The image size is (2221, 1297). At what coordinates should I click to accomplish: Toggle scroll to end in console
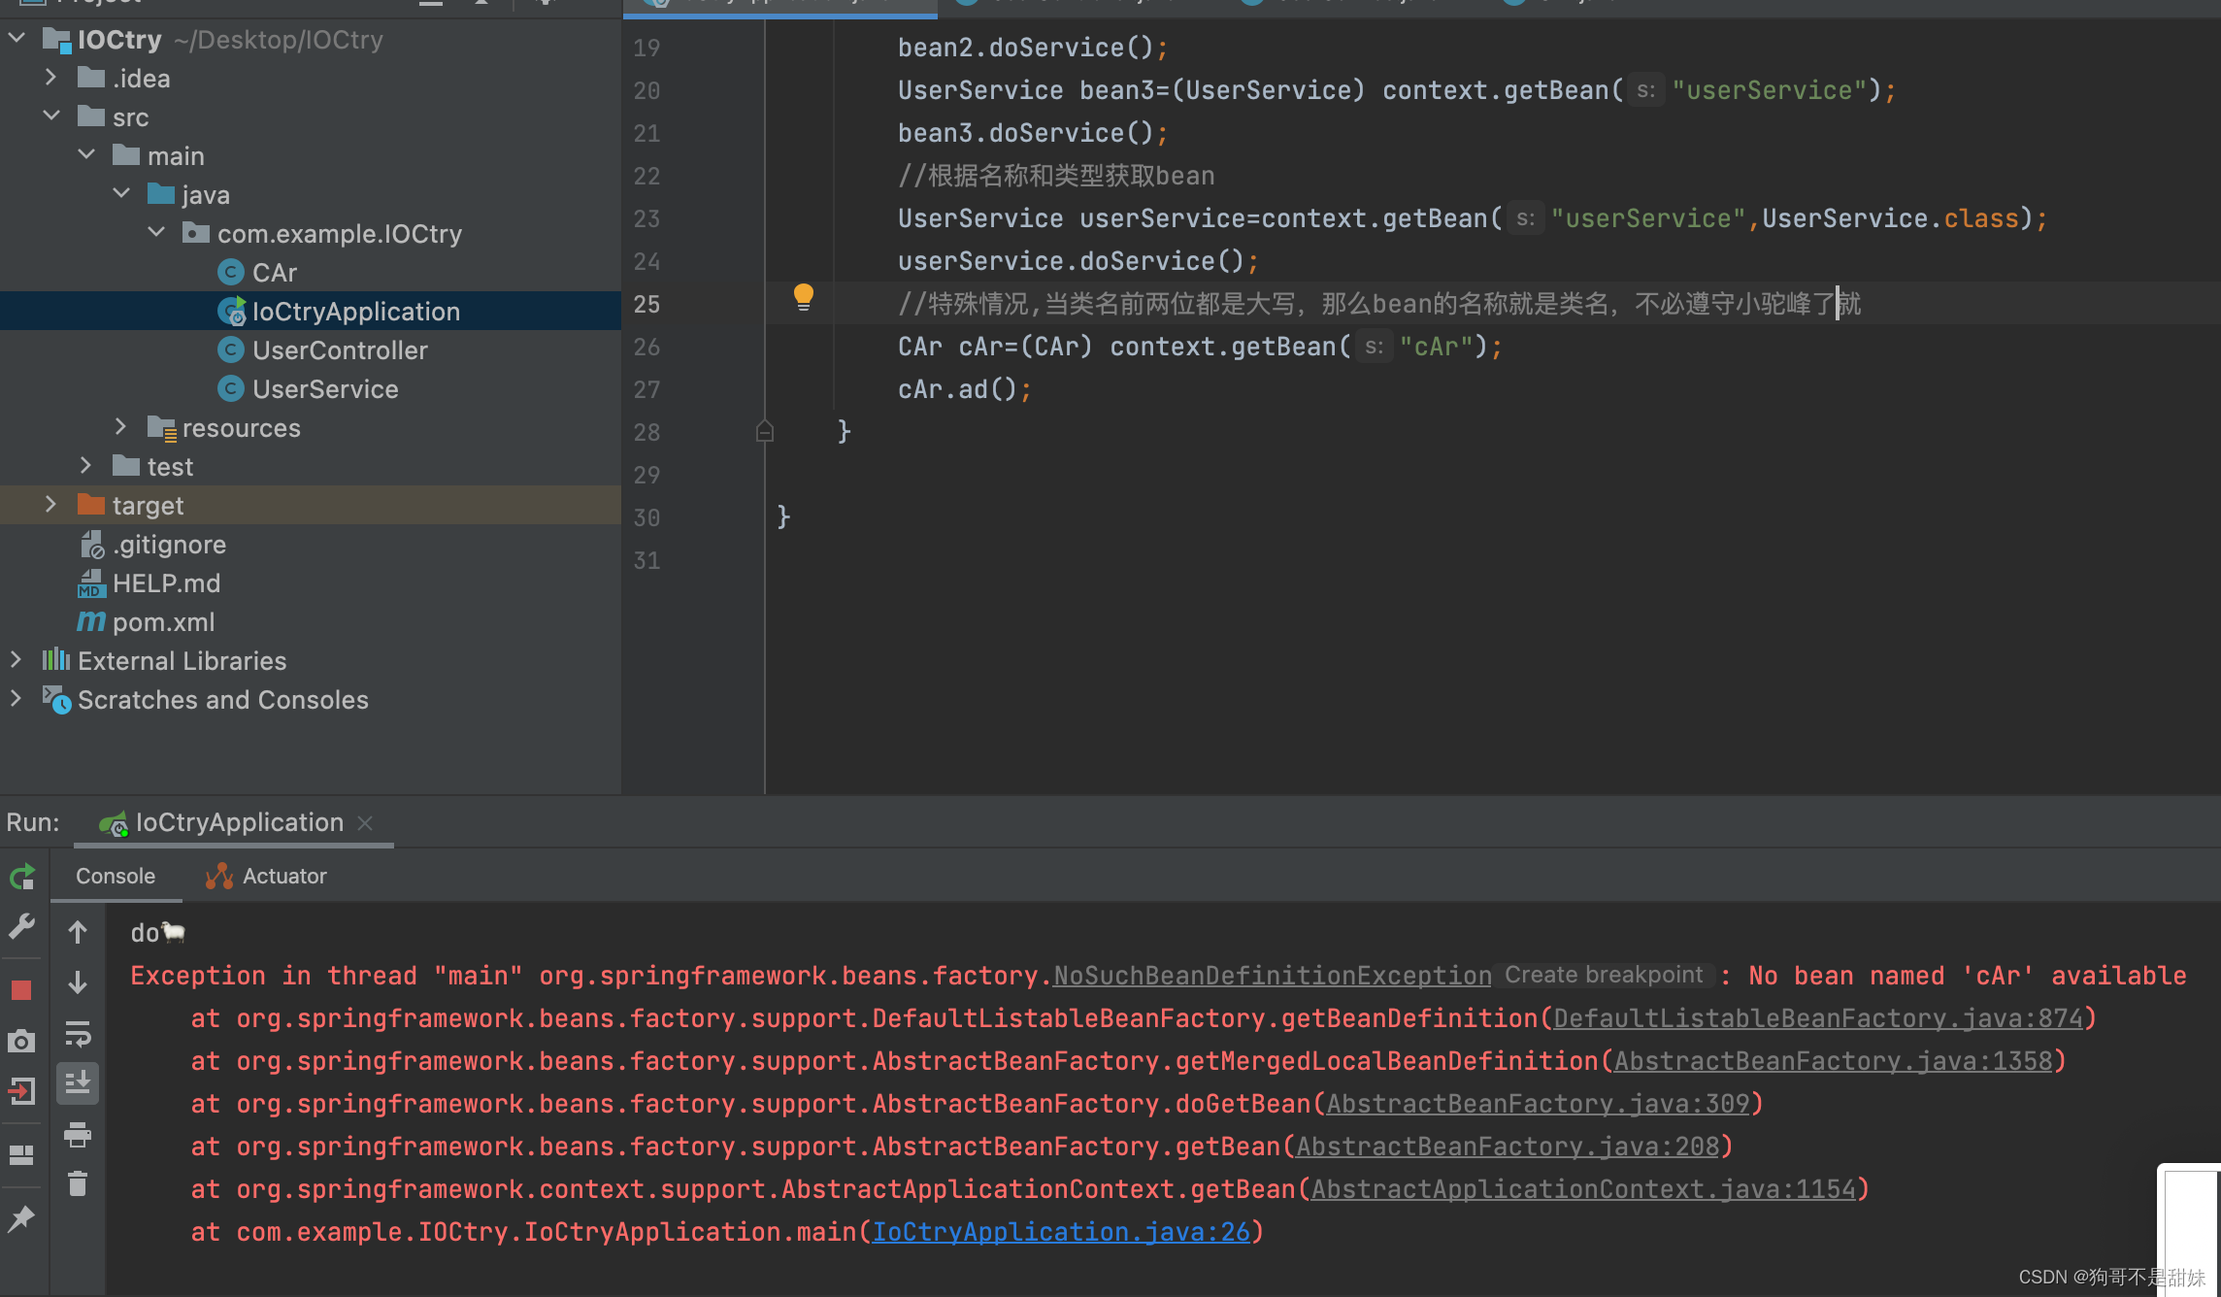pyautogui.click(x=78, y=1084)
